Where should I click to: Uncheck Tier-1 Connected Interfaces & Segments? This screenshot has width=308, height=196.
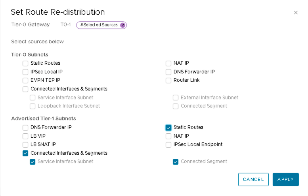click(25, 153)
